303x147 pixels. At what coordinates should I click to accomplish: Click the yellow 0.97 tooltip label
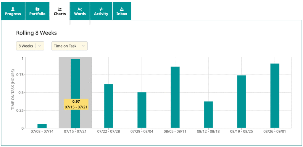[76, 104]
